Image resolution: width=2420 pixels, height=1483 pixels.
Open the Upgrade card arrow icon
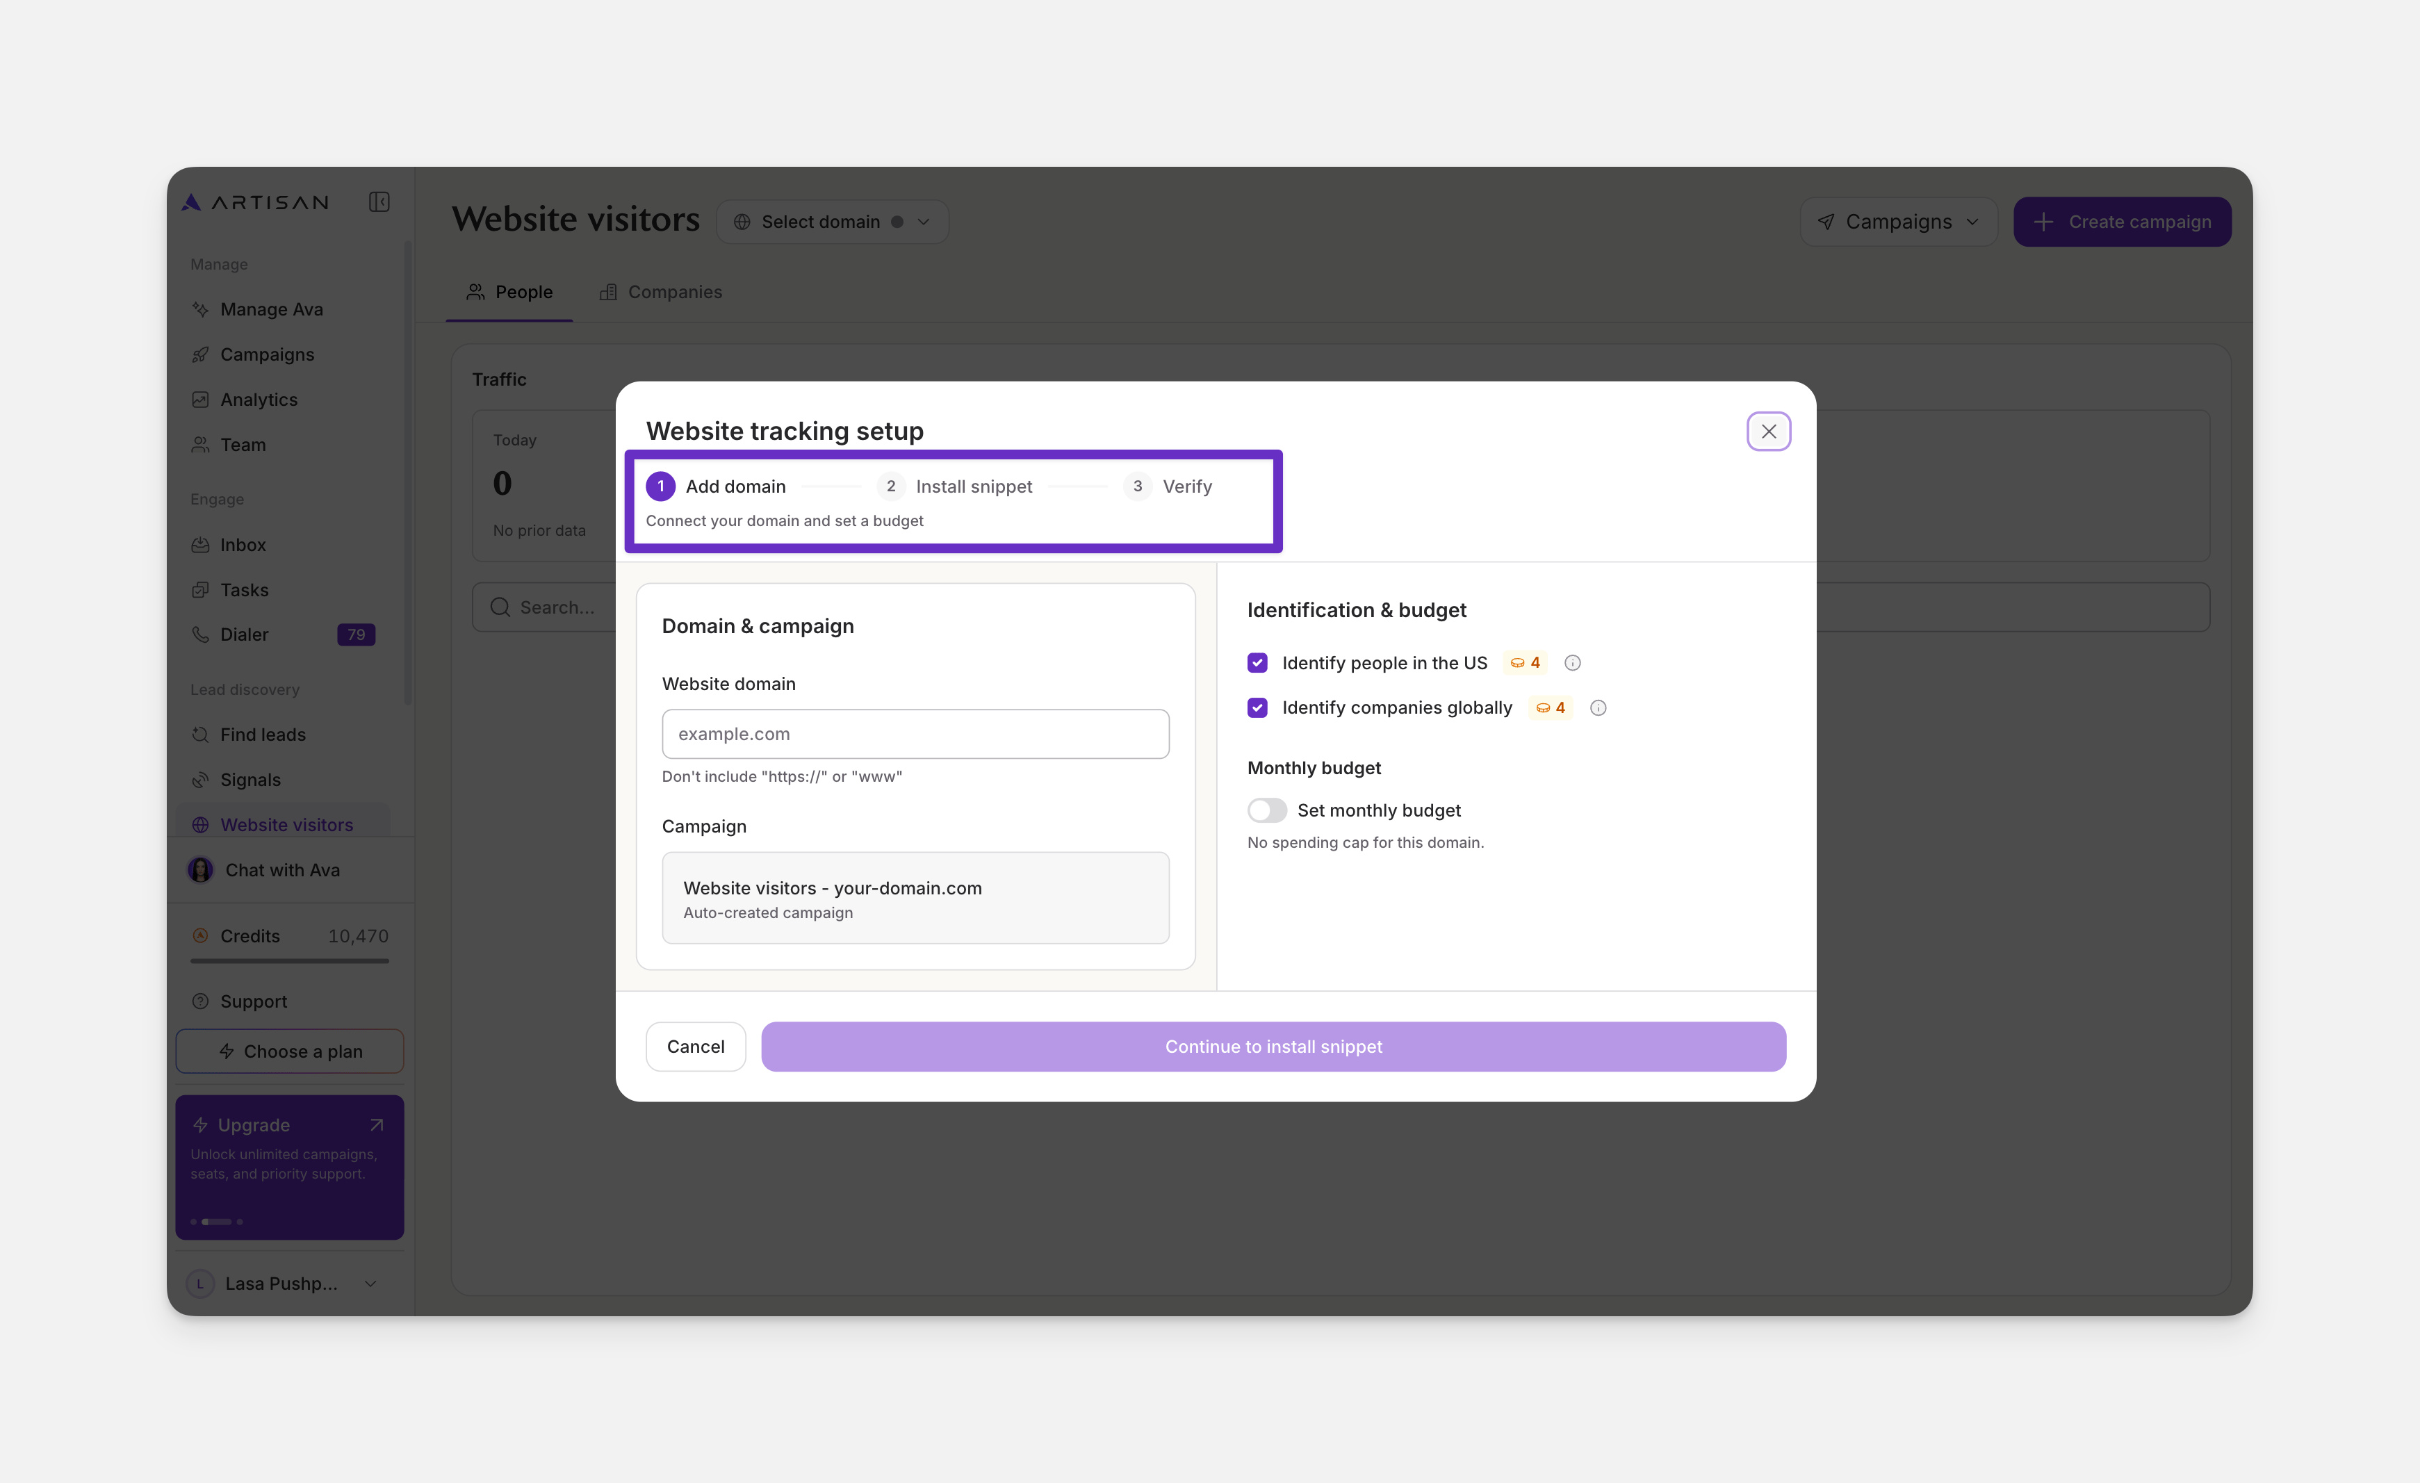pos(376,1126)
